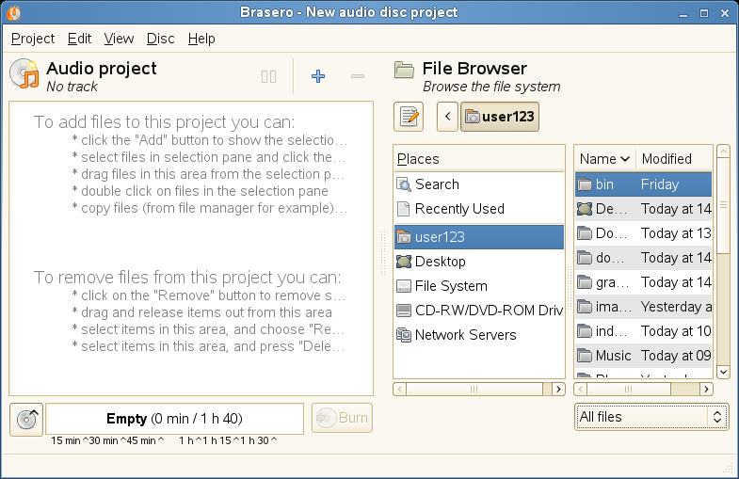739x479 pixels.
Task: Select the ind… folder name
Action: 612,331
